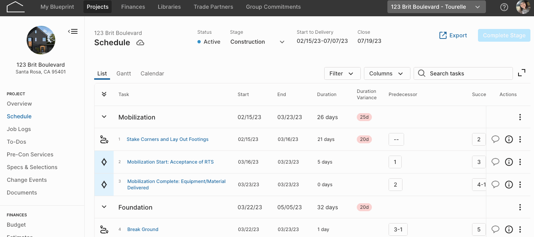This screenshot has height=237, width=534.
Task: Click the Export button
Action: [x=453, y=35]
